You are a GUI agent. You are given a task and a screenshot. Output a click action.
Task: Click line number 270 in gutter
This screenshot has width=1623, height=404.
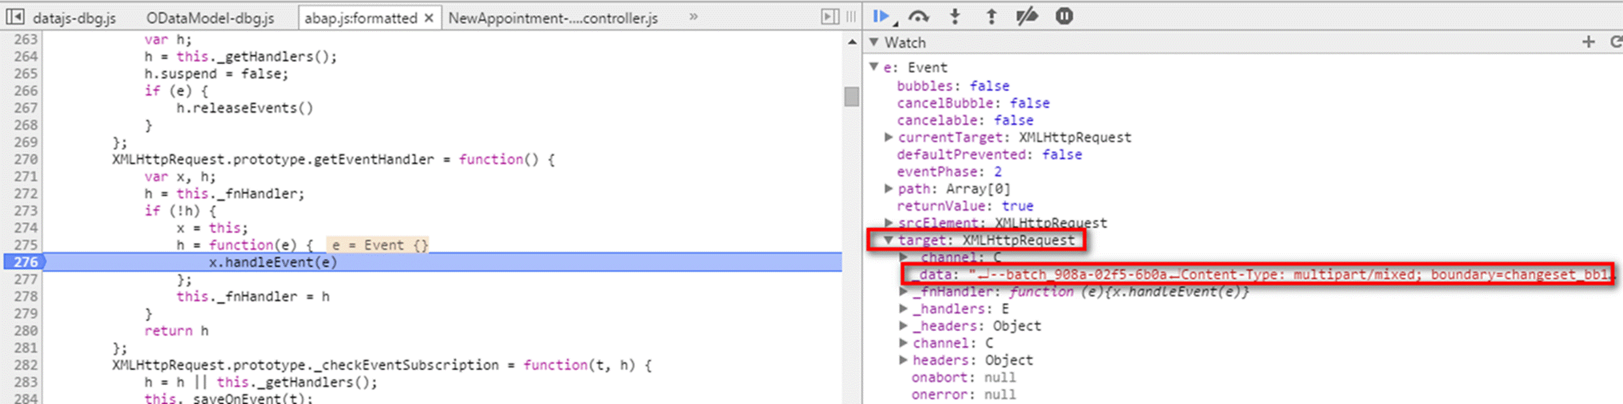pos(26,159)
